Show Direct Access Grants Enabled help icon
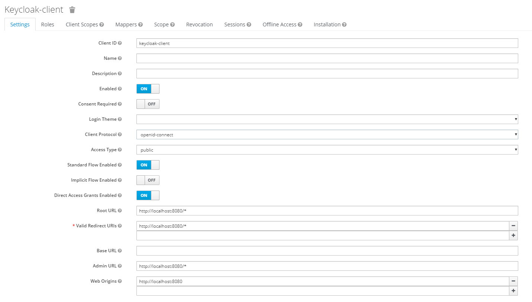 pos(120,195)
